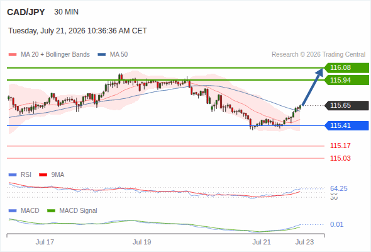
Task: Click the MA 50 blue legend swatch
Action: point(102,55)
